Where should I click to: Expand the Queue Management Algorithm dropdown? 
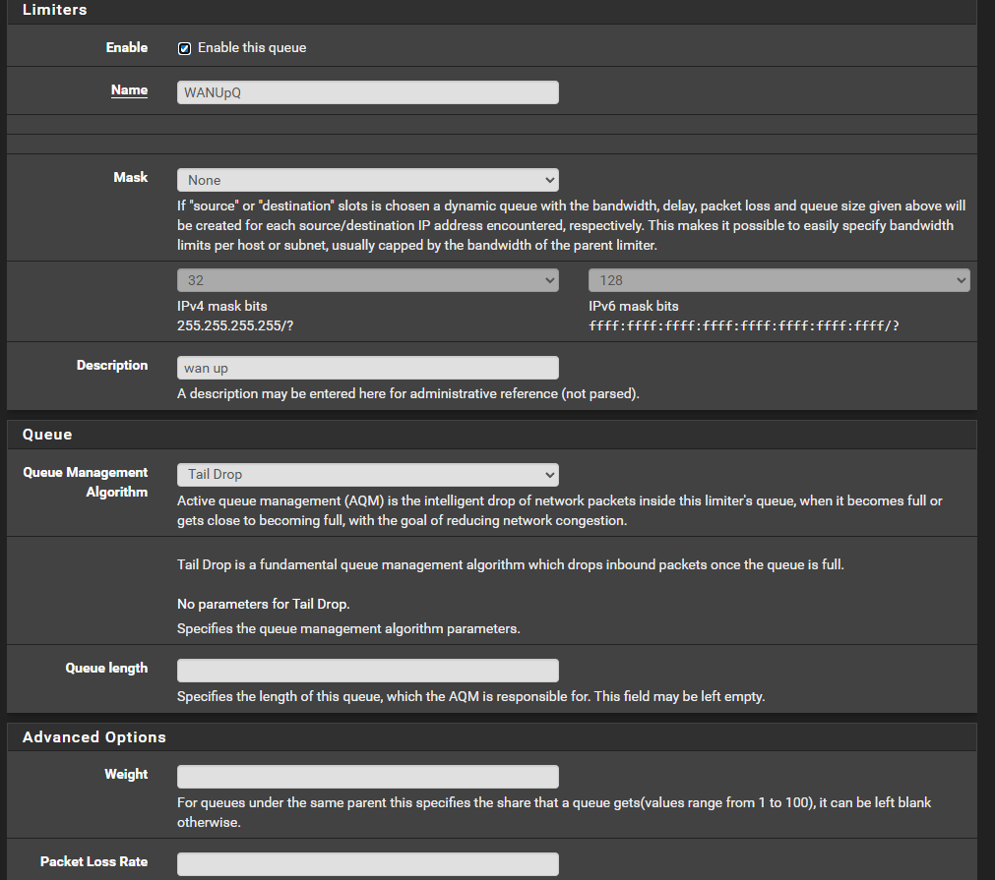367,474
